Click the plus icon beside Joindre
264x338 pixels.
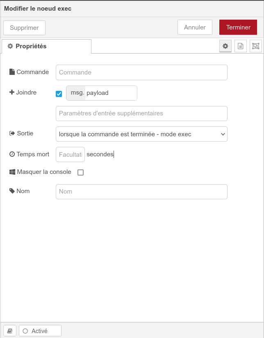click(x=12, y=92)
